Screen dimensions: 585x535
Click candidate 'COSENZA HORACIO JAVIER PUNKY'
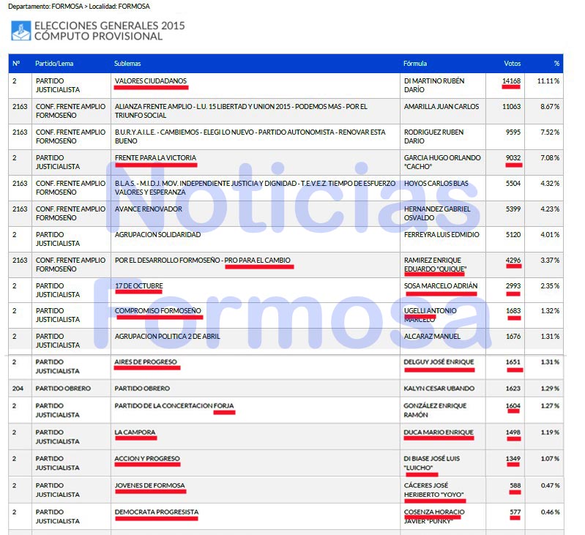[434, 517]
